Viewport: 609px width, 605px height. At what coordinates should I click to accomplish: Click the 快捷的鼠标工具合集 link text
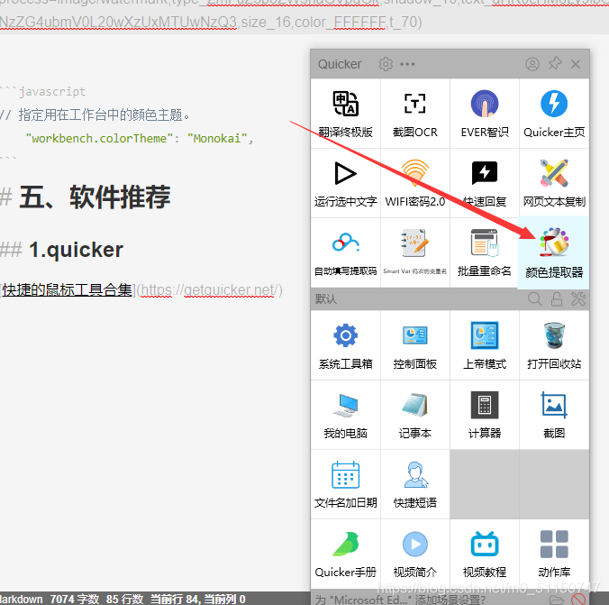67,290
